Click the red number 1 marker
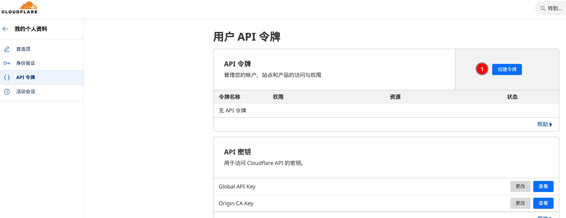The height and width of the screenshot is (218, 566). pos(482,69)
